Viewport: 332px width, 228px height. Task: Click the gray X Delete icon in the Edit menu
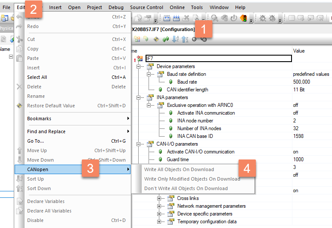[19, 87]
